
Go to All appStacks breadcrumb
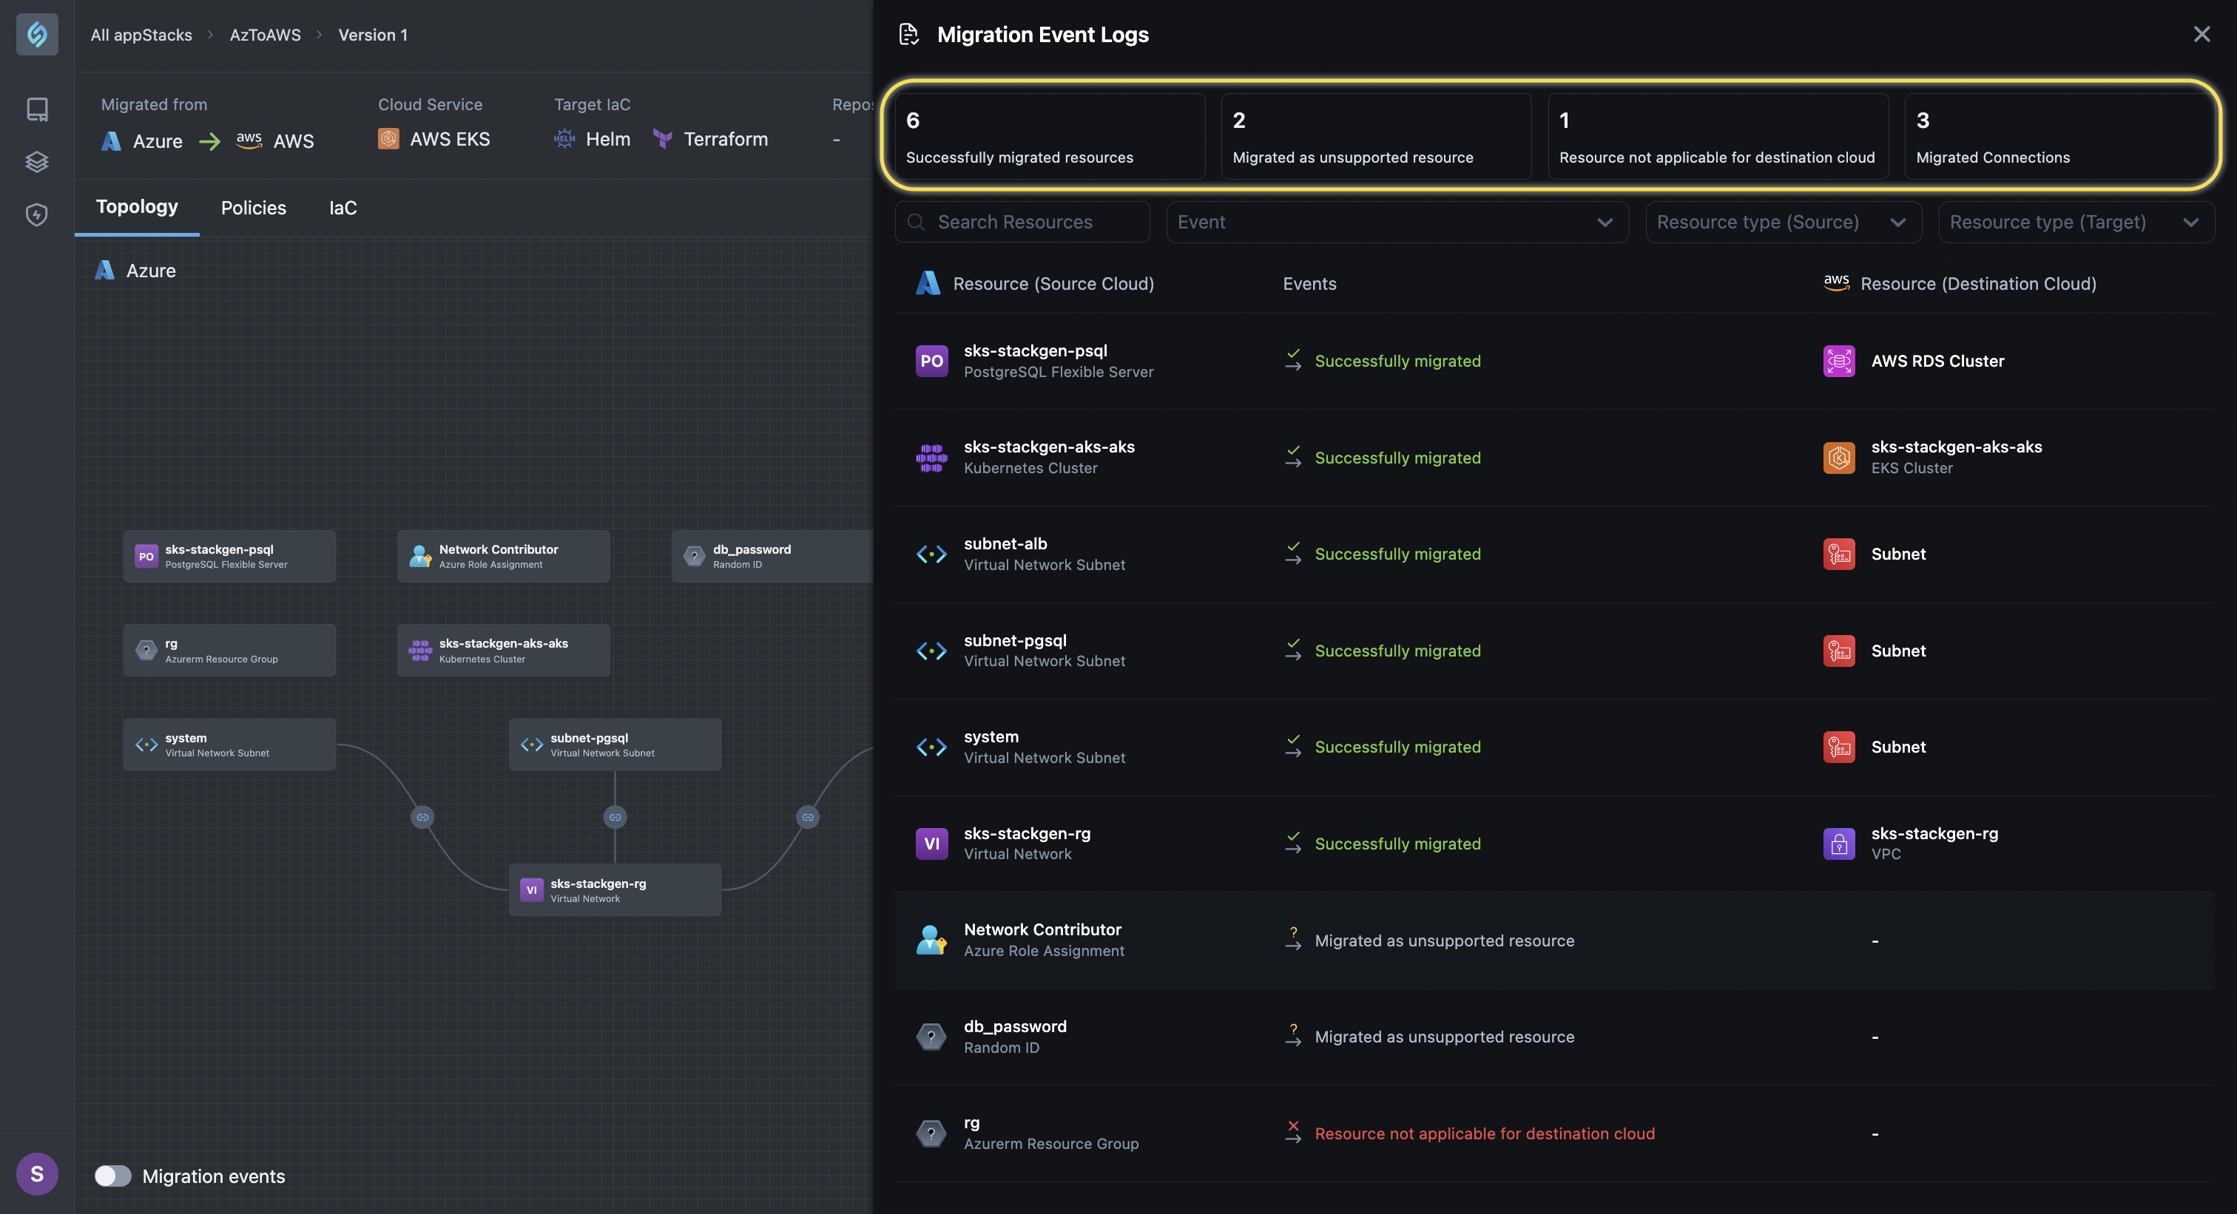(141, 35)
